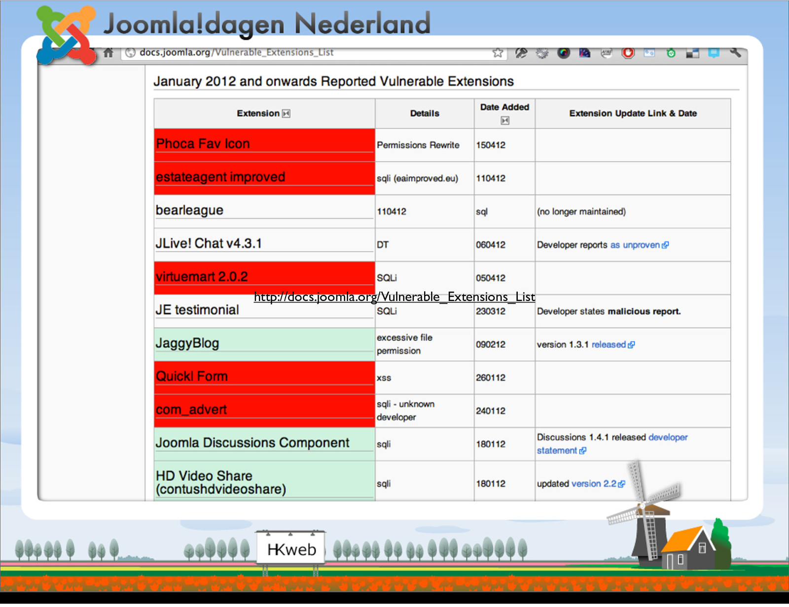Go to the browser home page icon
Image resolution: width=789 pixels, height=607 pixels.
108,52
